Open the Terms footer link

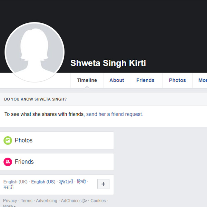(27, 201)
